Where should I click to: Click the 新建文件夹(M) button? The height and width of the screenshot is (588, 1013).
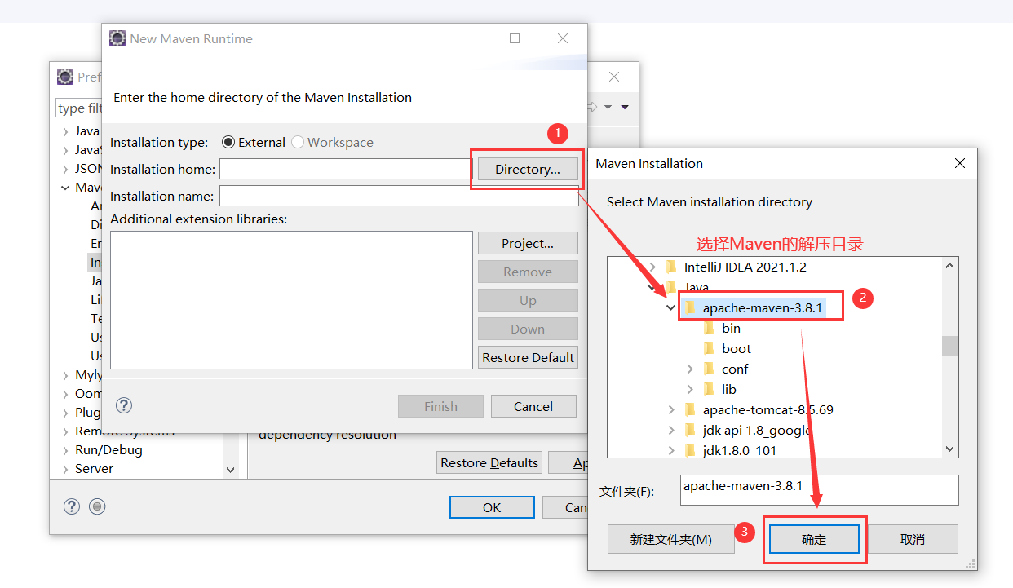click(670, 539)
